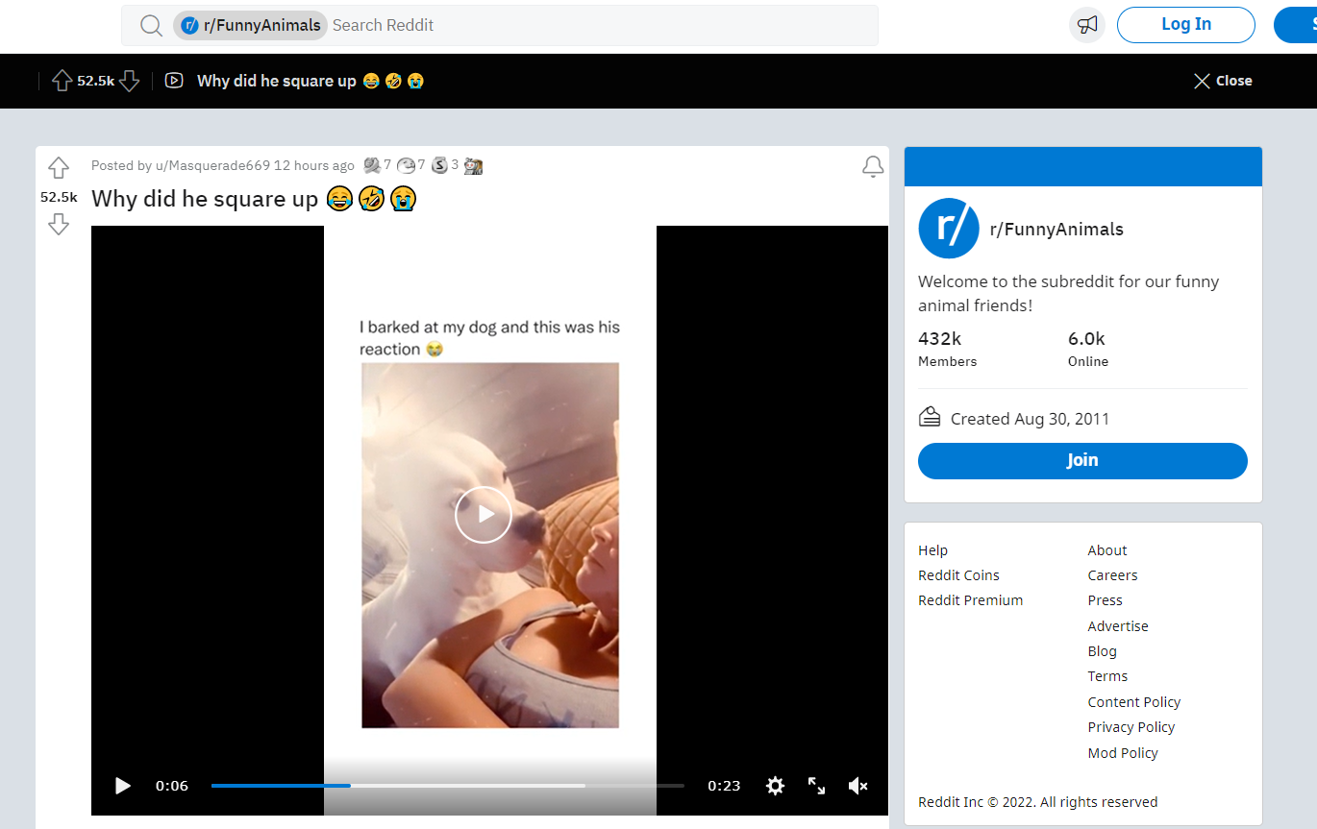This screenshot has height=829, width=1317.
Task: Close the post overlay
Action: click(x=1223, y=81)
